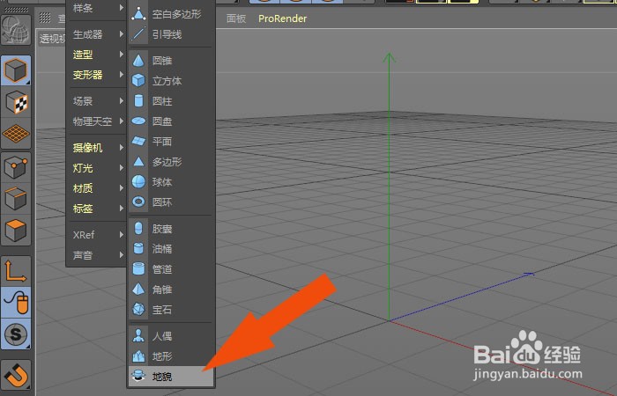
Task: Expand the 造型 submenu arrow
Action: (x=122, y=55)
